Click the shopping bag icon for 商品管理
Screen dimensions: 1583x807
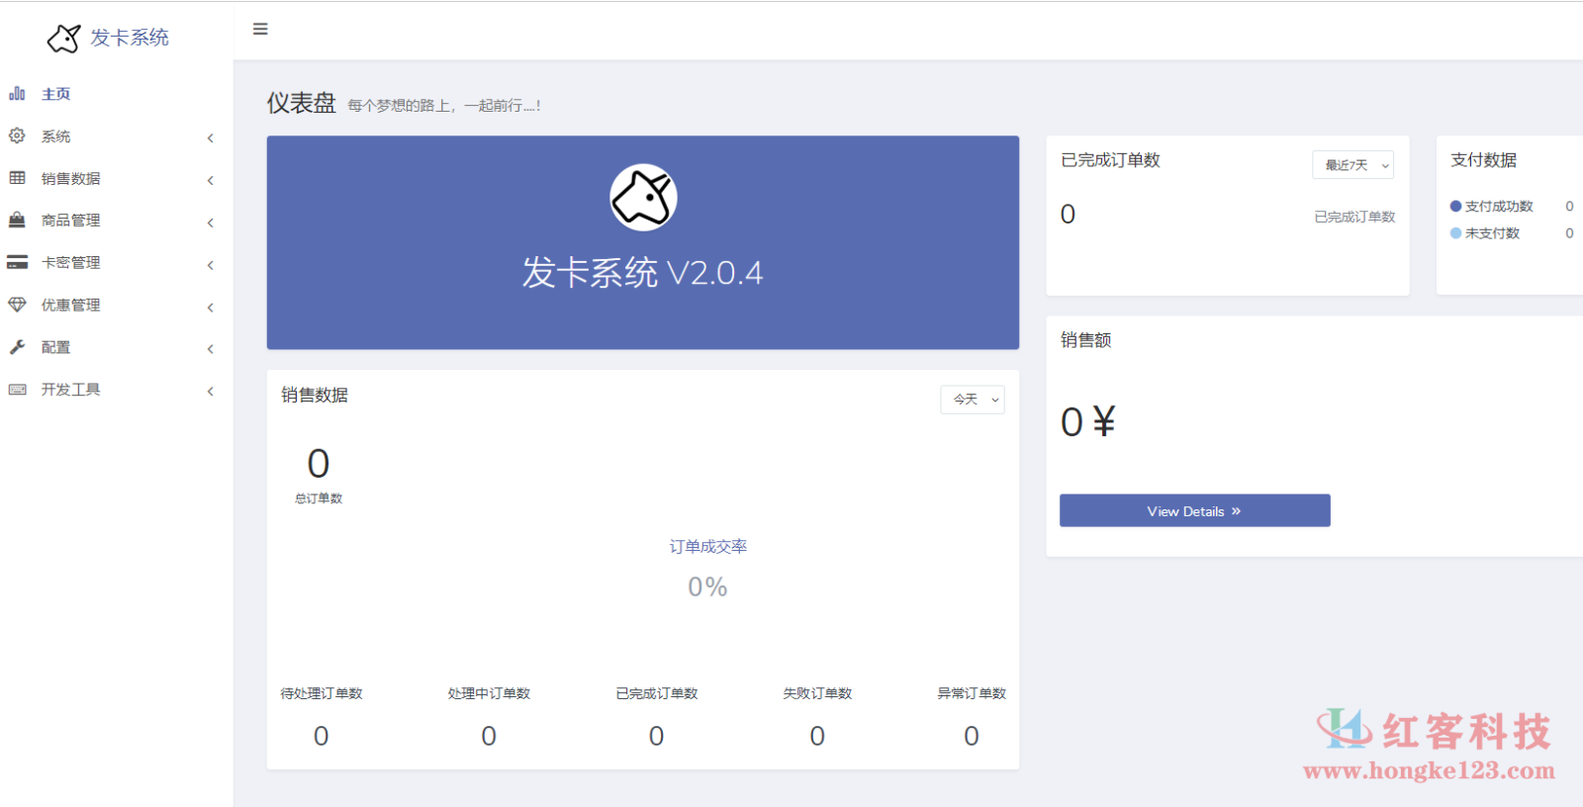coord(17,221)
